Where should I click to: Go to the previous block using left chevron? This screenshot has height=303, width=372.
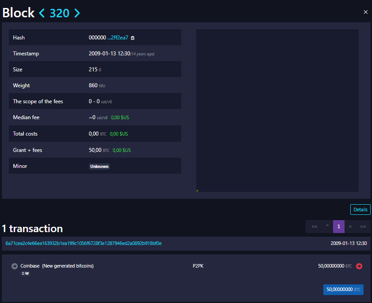(x=42, y=13)
